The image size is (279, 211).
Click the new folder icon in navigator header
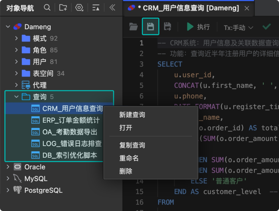pyautogui.click(x=63, y=8)
